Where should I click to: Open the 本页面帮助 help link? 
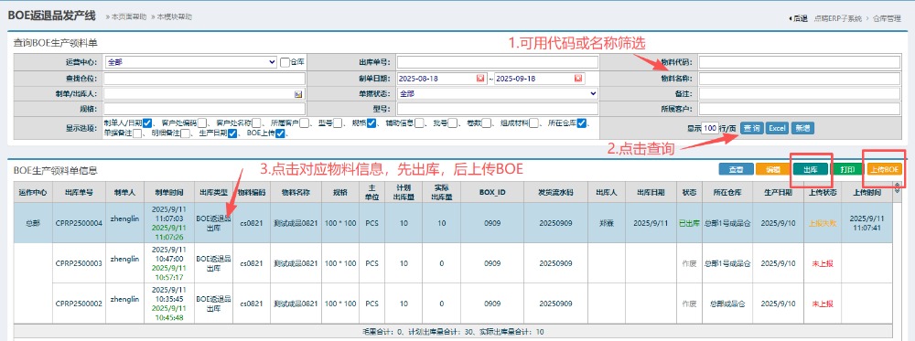126,16
